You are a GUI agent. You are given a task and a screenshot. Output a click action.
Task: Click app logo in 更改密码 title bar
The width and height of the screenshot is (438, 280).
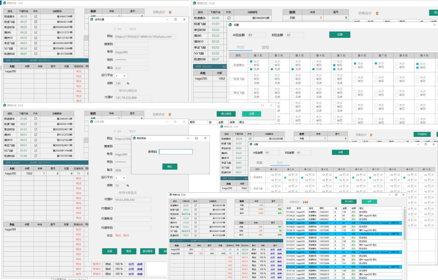coord(134,138)
